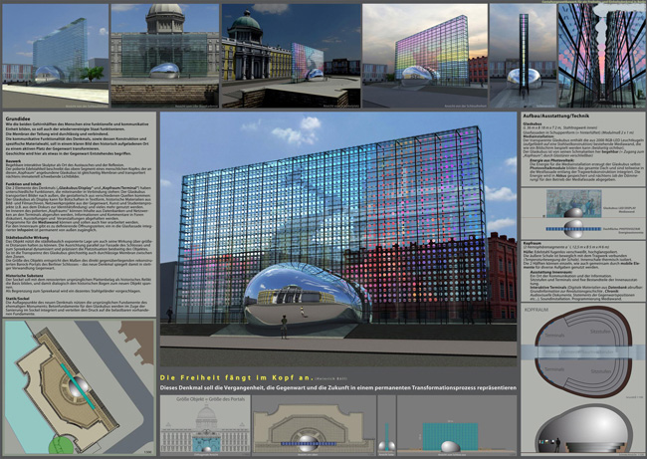Click the Glaskubus subsection heading
This screenshot has width=647, height=459.
pyautogui.click(x=535, y=124)
